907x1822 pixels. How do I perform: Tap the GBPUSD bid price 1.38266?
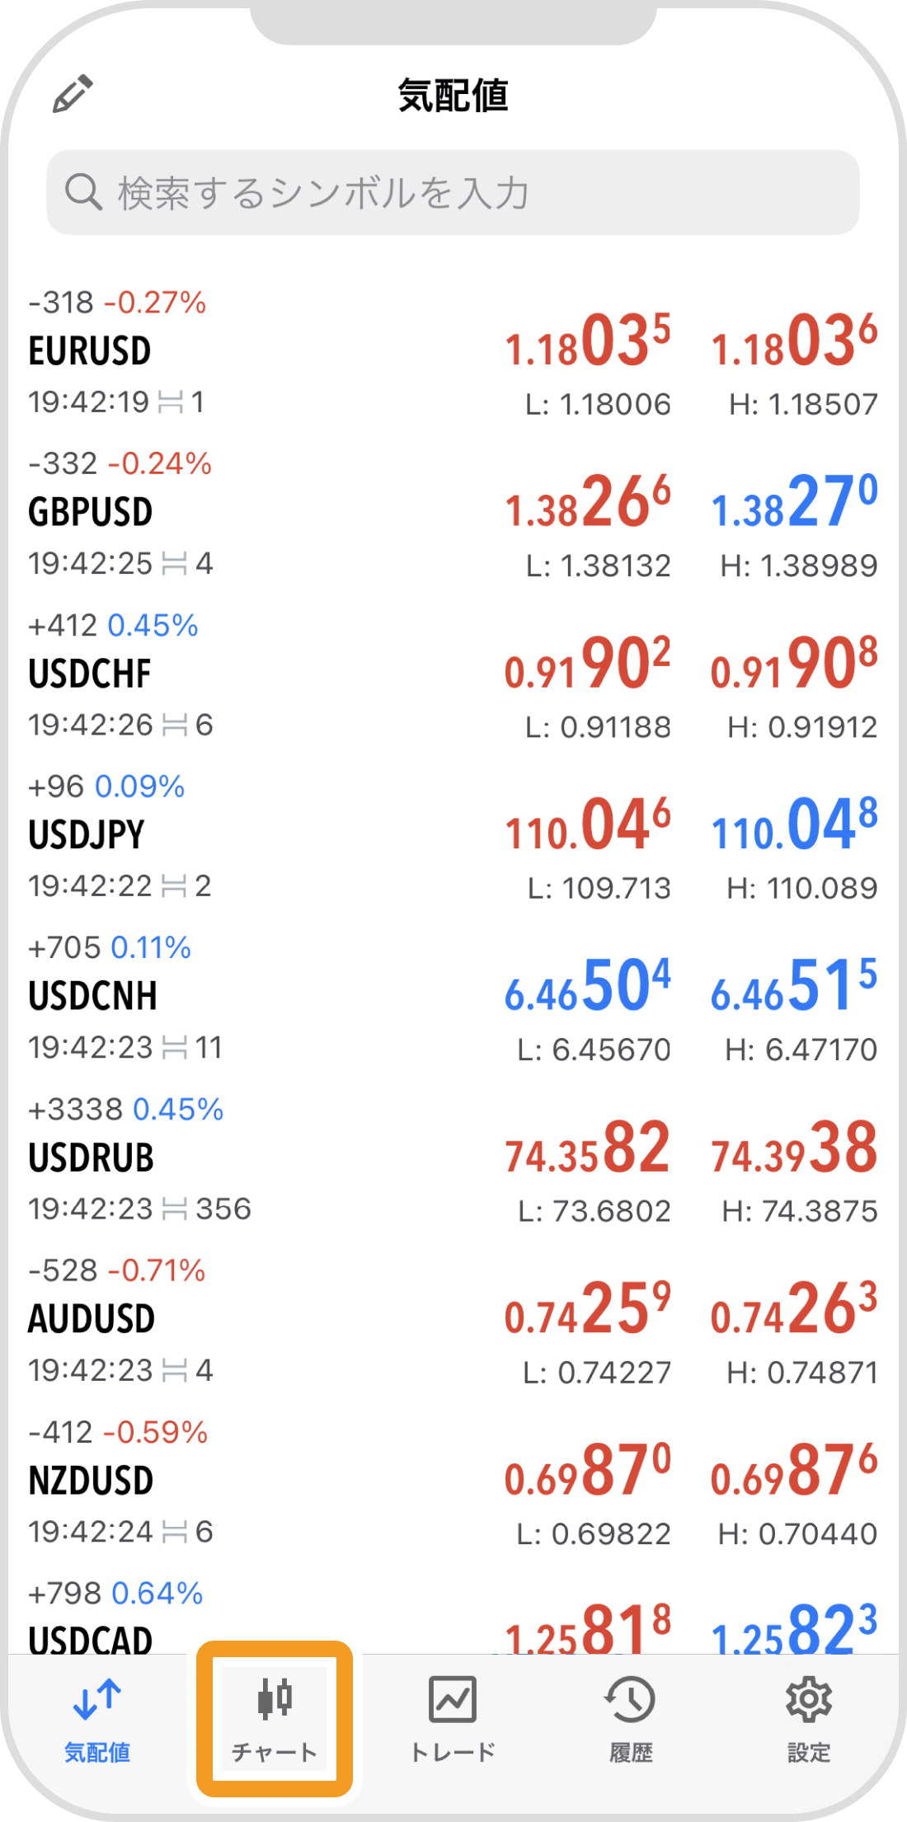point(588,504)
